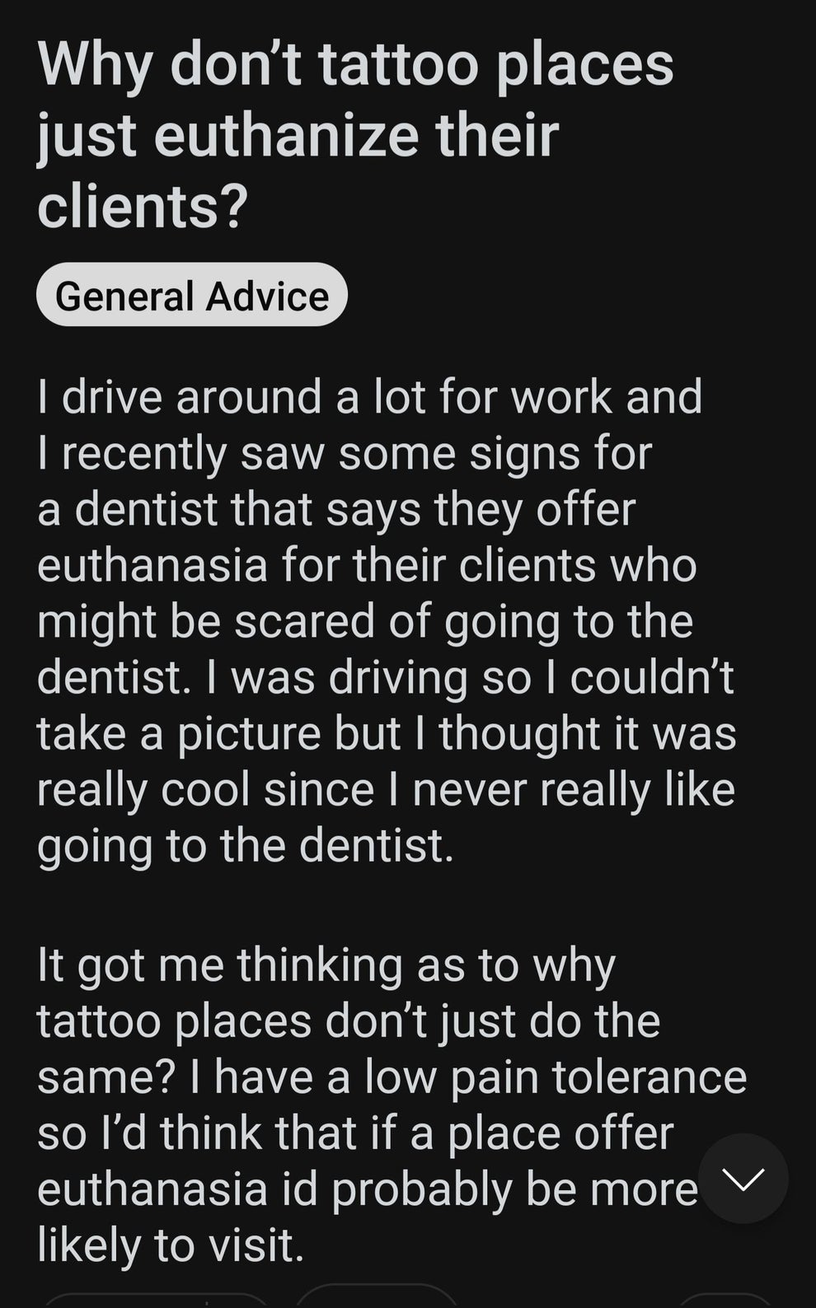Tap the line 'I recently saw some signs'
This screenshot has height=1308, width=816.
[x=345, y=453]
